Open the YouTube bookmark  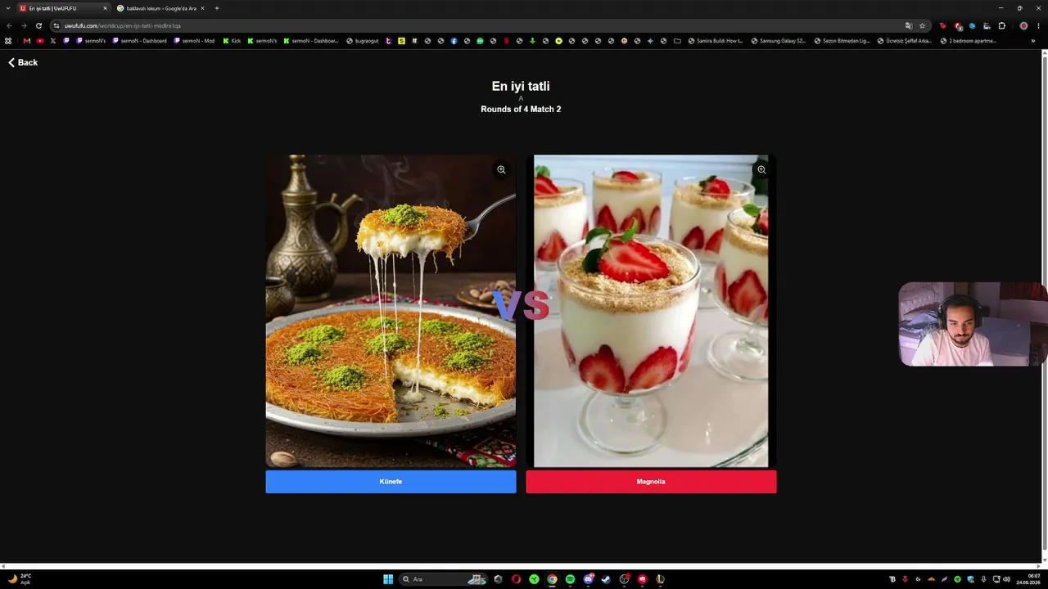click(x=40, y=41)
